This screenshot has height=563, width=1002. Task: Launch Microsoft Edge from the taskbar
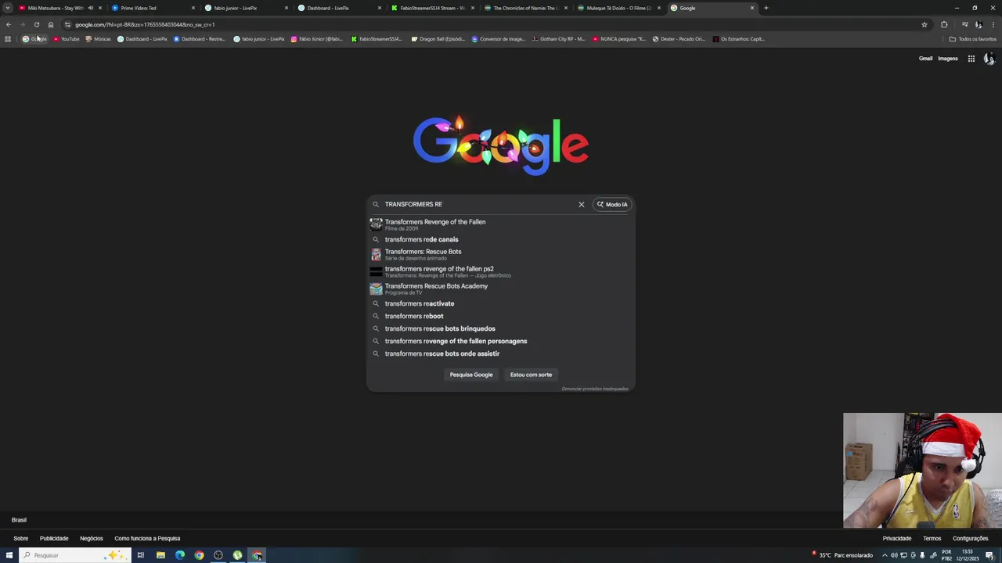tap(180, 555)
